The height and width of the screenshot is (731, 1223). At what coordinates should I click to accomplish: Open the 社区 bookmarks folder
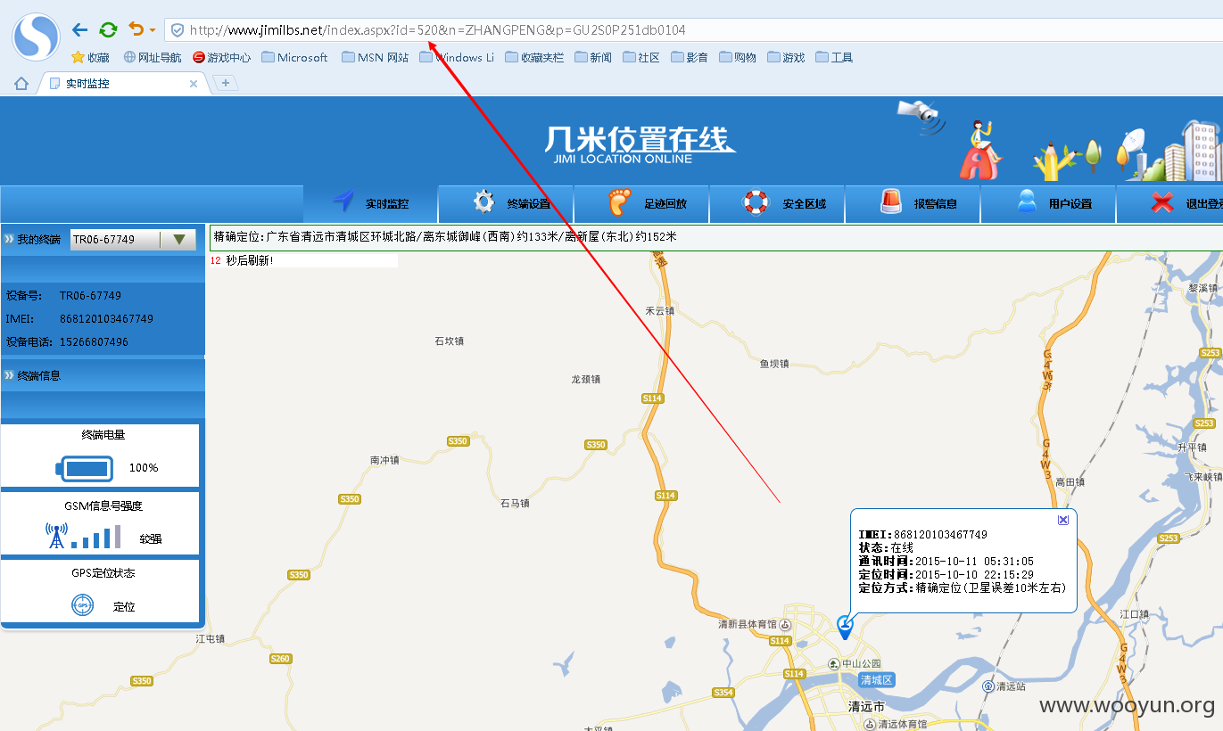pos(641,57)
